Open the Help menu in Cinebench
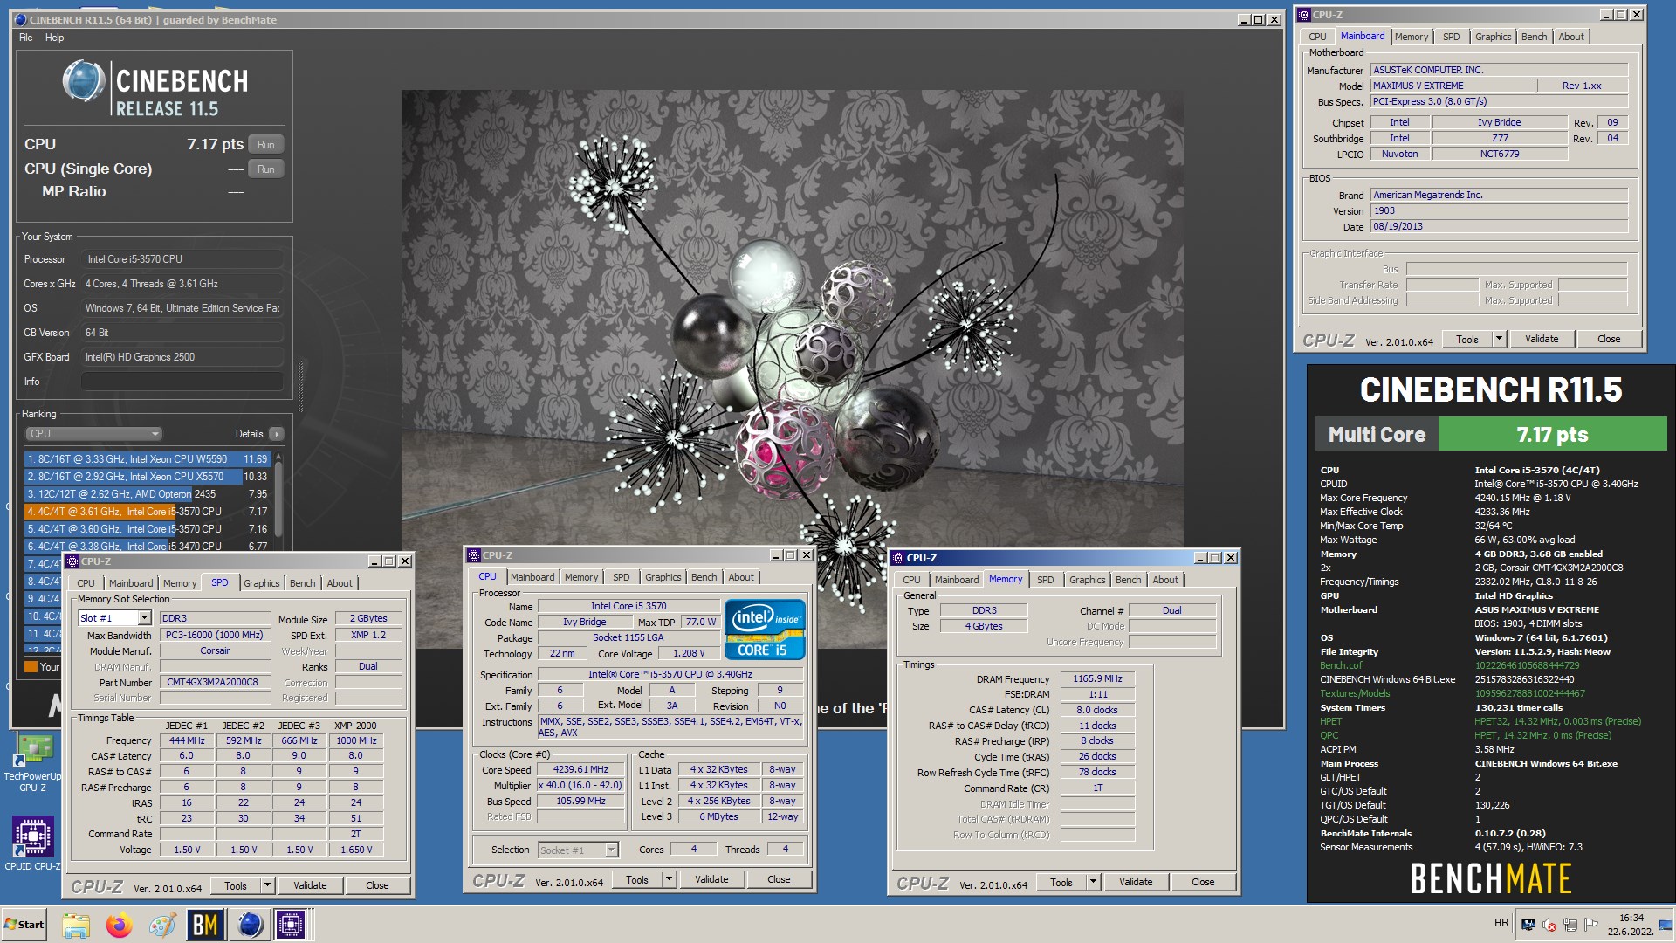Screen dimensions: 1676x943 [54, 38]
